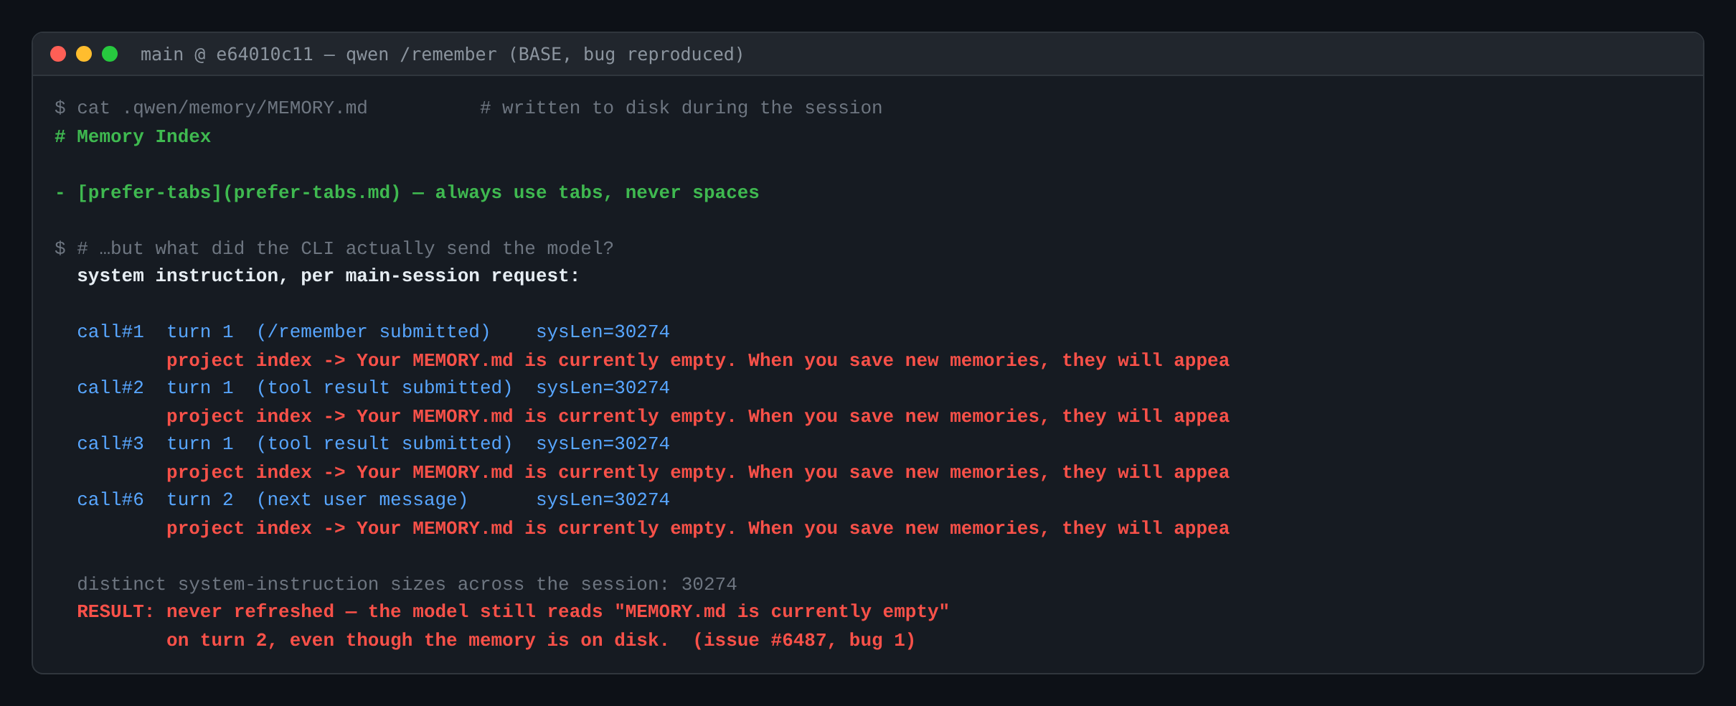Click the 'RESULT: never refreshed' line
Screen dimensions: 1736x706
[513, 611]
